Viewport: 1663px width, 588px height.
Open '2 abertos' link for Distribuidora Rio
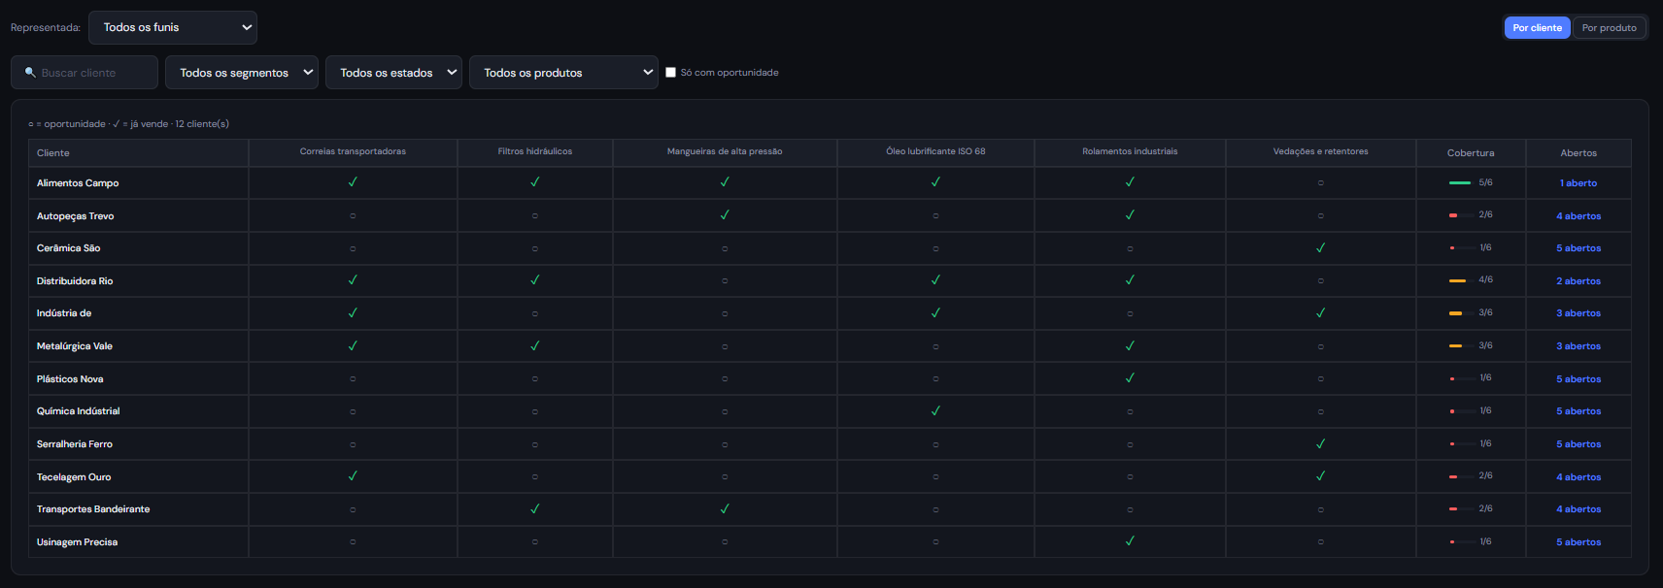click(x=1578, y=281)
